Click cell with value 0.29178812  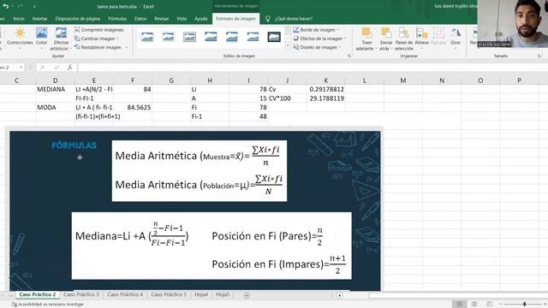click(325, 89)
